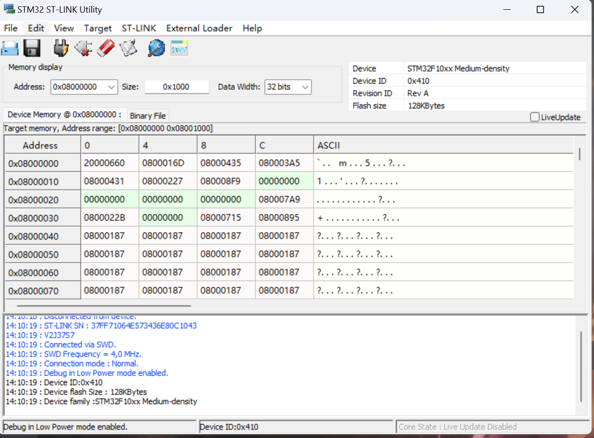Click log line SWD Frequency = 4,0 MHz.

pos(73,354)
